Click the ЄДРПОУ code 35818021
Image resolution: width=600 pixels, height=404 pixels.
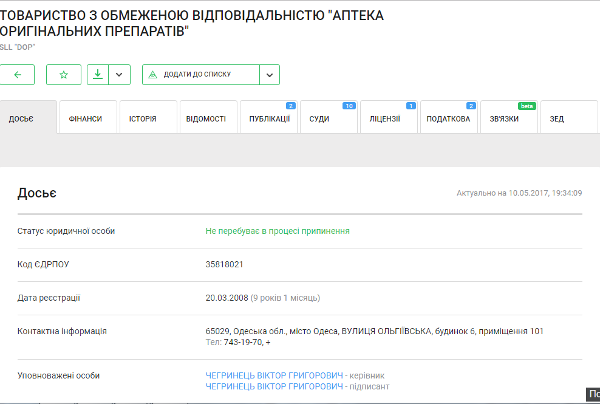tap(225, 264)
